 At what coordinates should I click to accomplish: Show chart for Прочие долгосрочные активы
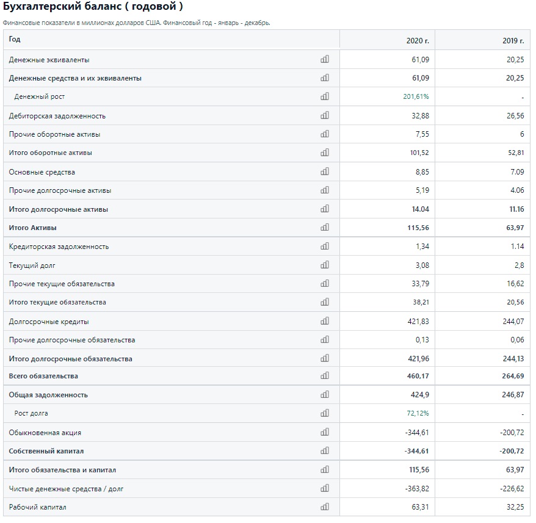click(x=325, y=190)
